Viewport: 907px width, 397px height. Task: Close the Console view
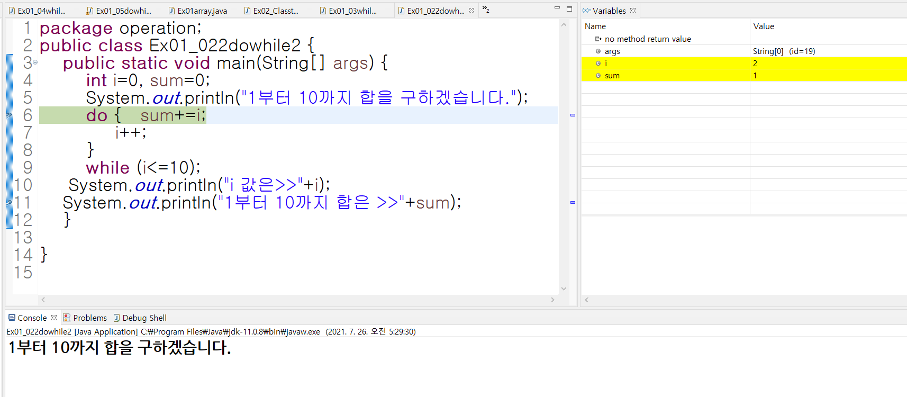coord(54,318)
